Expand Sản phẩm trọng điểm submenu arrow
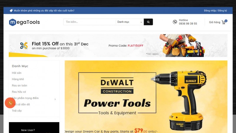 [x=55, y=99]
